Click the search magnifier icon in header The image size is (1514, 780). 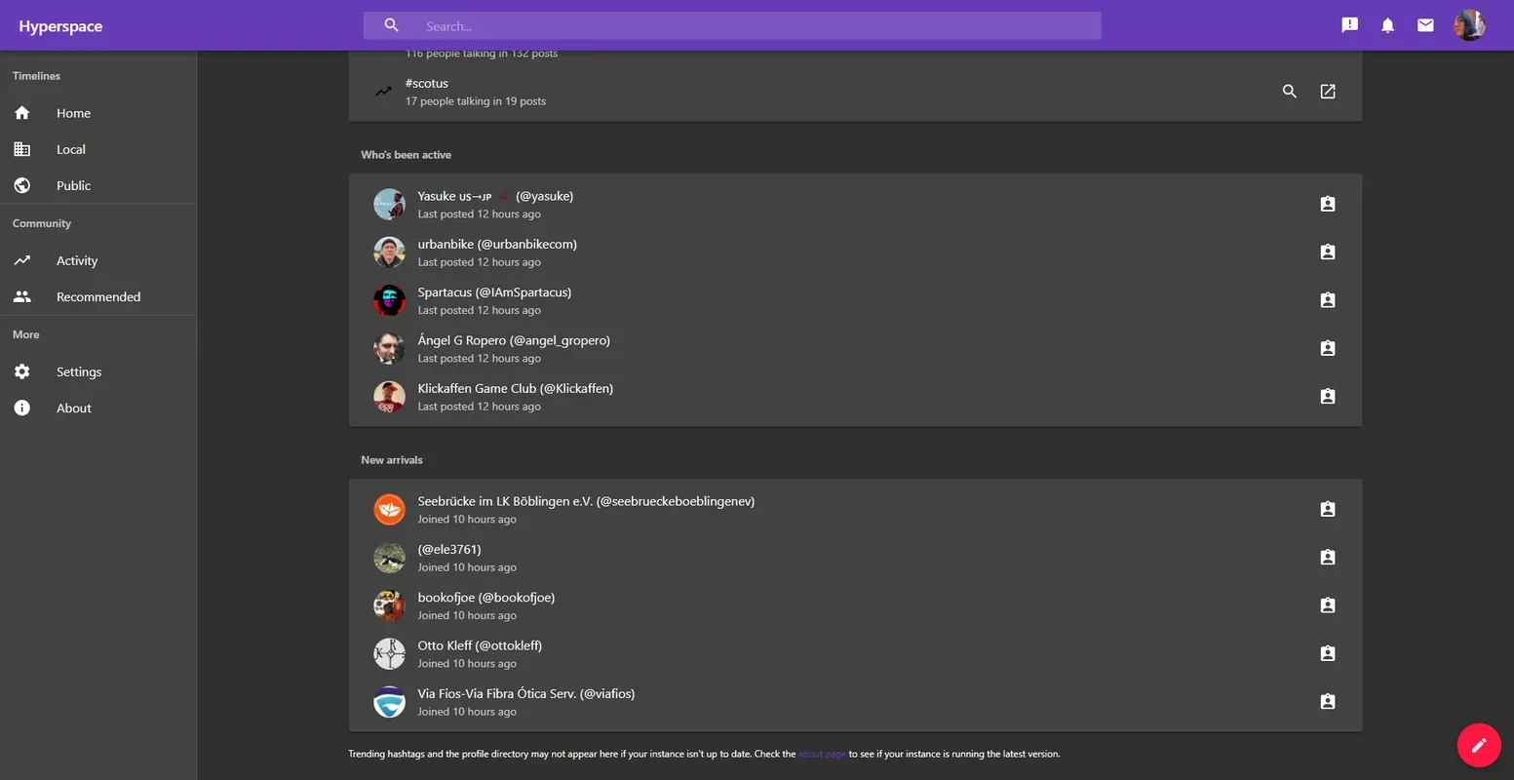(391, 25)
